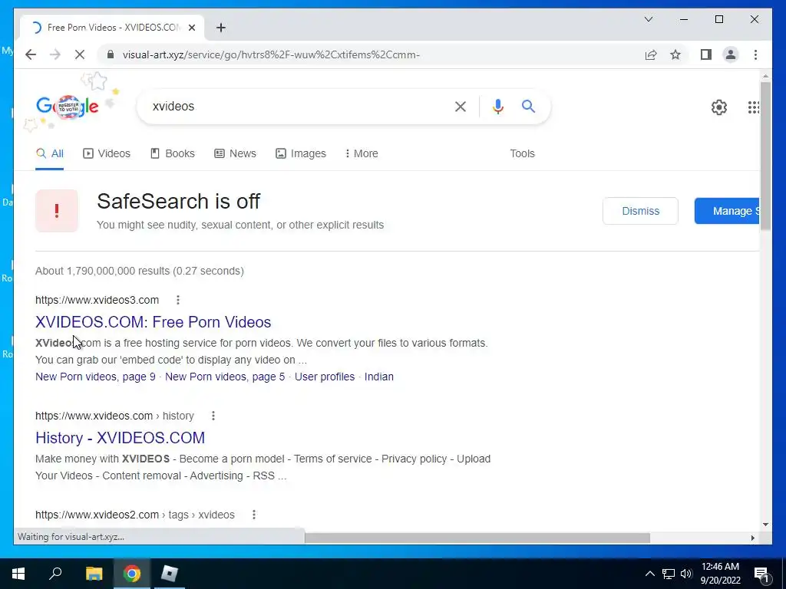Open options for the xvideos.com history result
The height and width of the screenshot is (589, 786).
tap(213, 416)
